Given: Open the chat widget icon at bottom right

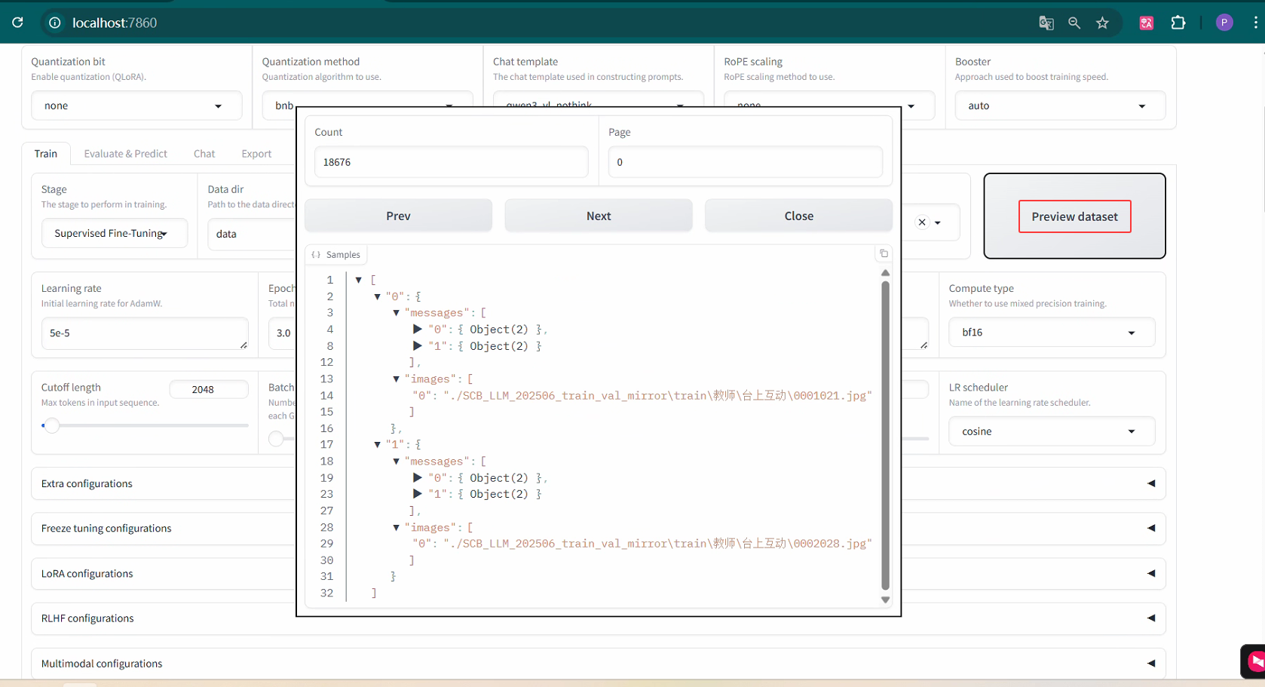Looking at the screenshot, I should click(x=1254, y=661).
